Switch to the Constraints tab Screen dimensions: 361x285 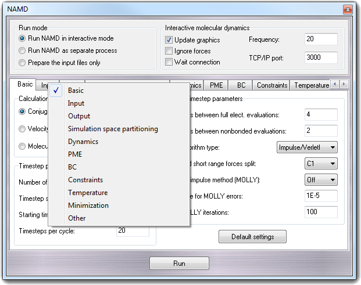(x=272, y=85)
